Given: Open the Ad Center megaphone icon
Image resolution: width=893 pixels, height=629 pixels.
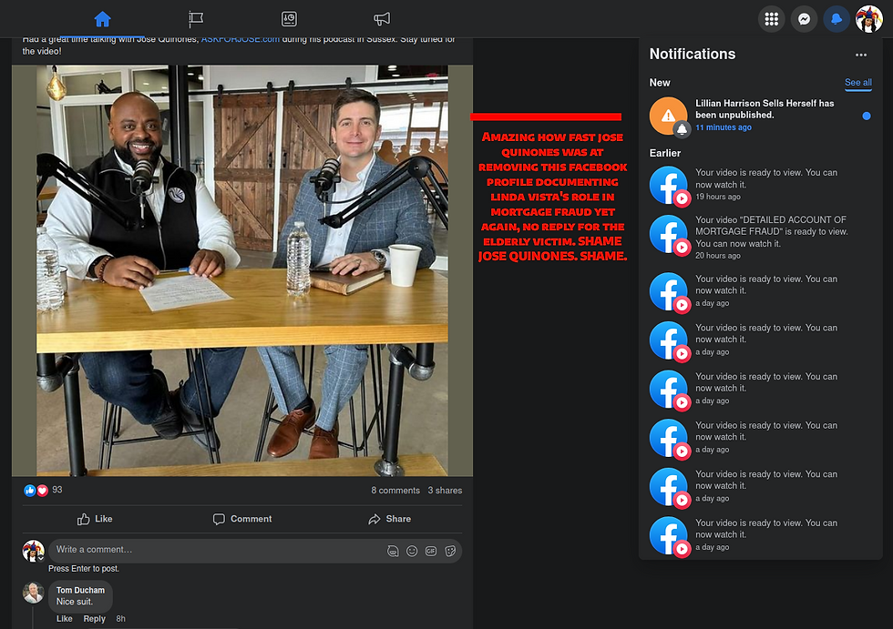Looking at the screenshot, I should (x=382, y=19).
